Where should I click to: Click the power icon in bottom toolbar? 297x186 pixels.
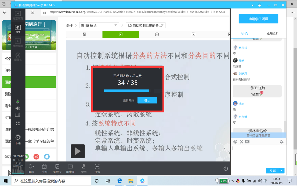pos(226,168)
